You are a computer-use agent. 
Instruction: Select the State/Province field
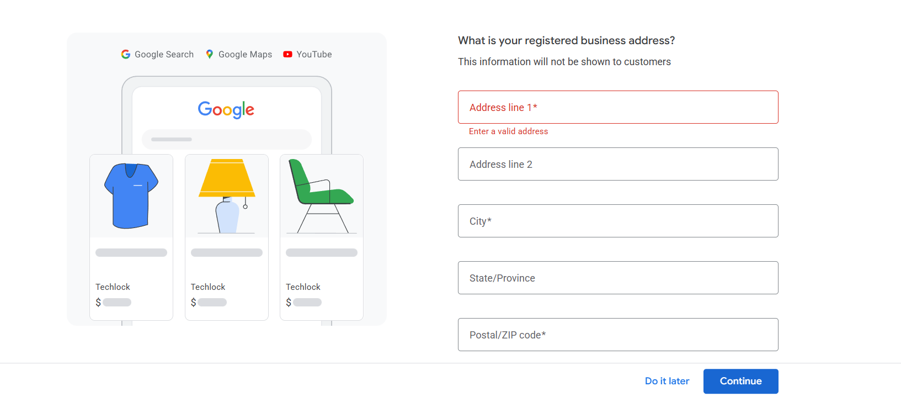tap(618, 278)
